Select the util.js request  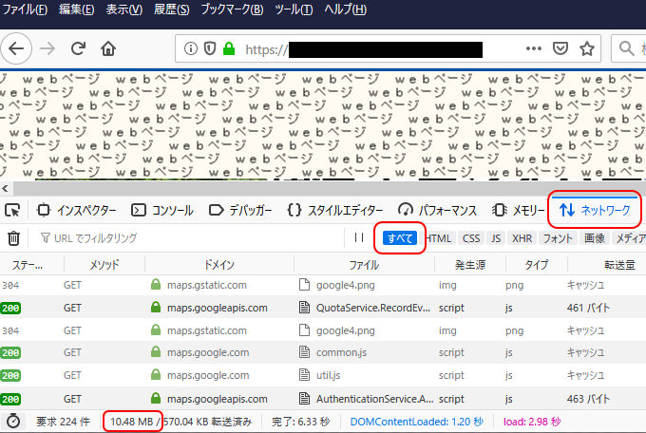point(323,375)
